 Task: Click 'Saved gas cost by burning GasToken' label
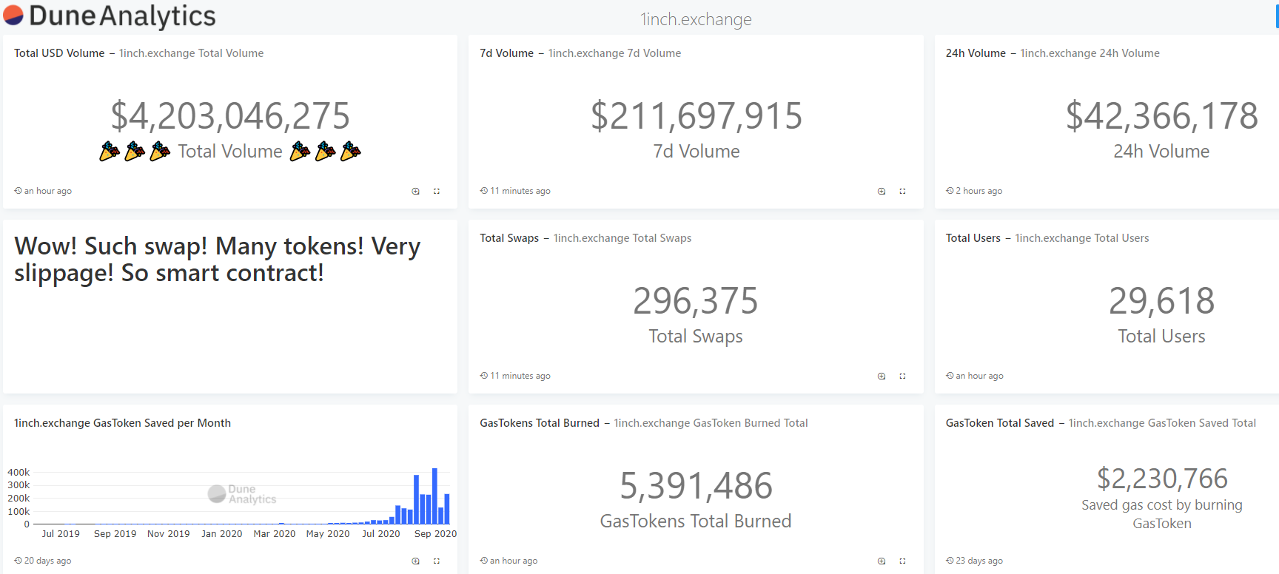pos(1162,514)
